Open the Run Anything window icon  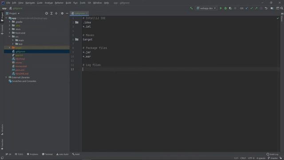pyautogui.click(x=277, y=8)
